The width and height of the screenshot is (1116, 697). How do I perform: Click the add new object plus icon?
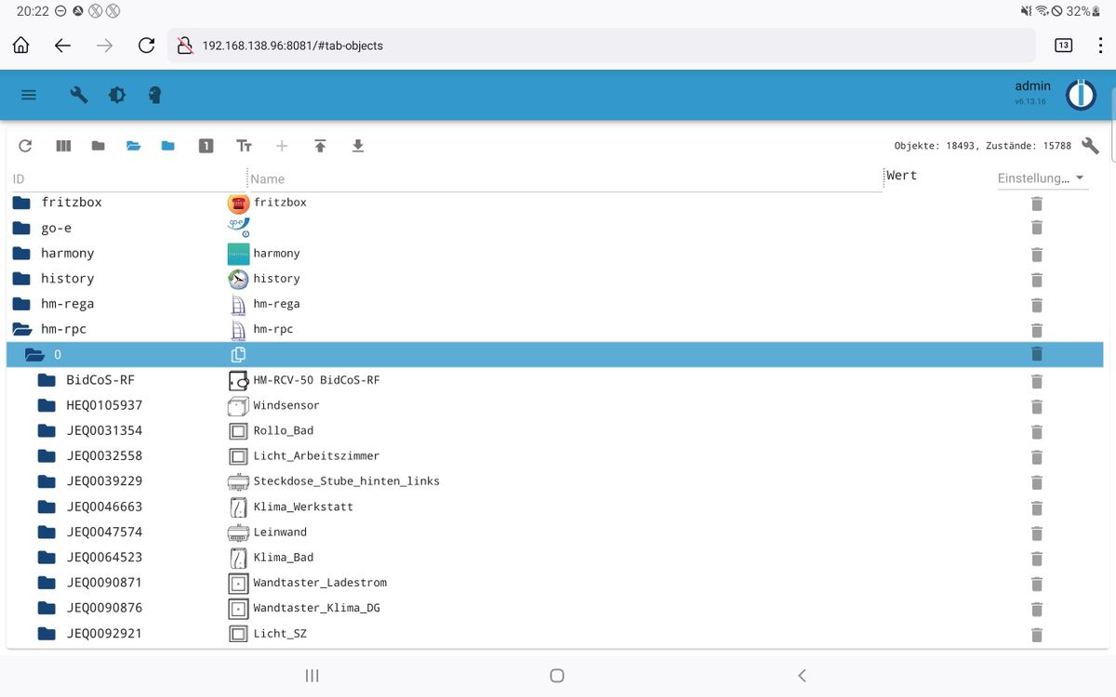tap(282, 146)
